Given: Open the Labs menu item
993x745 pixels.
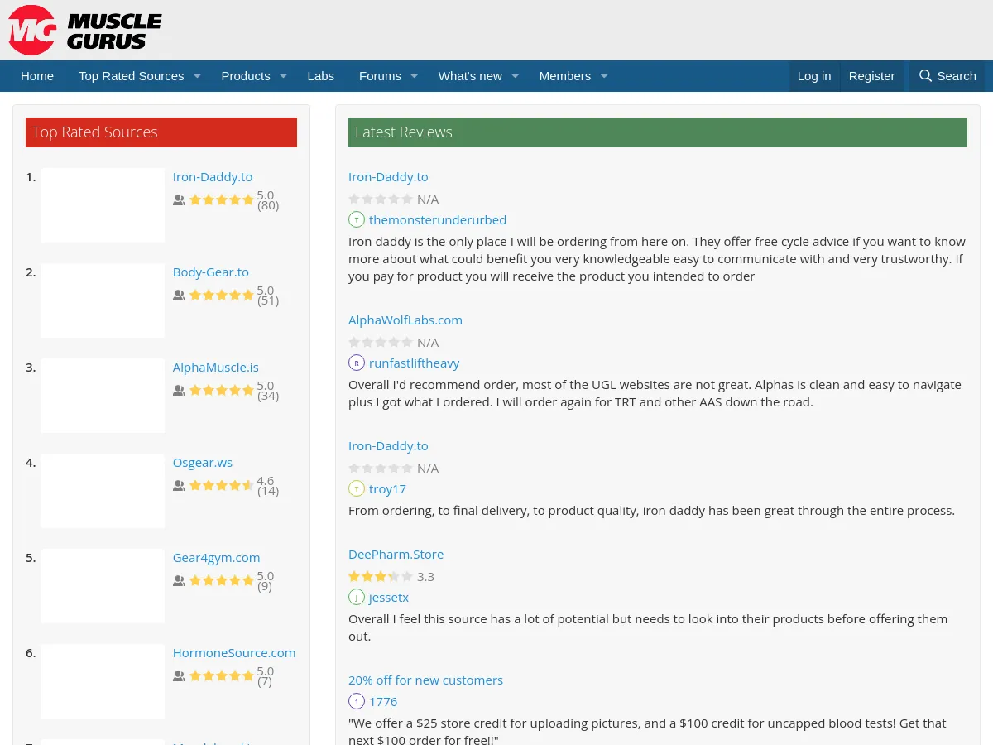Looking at the screenshot, I should [x=320, y=76].
